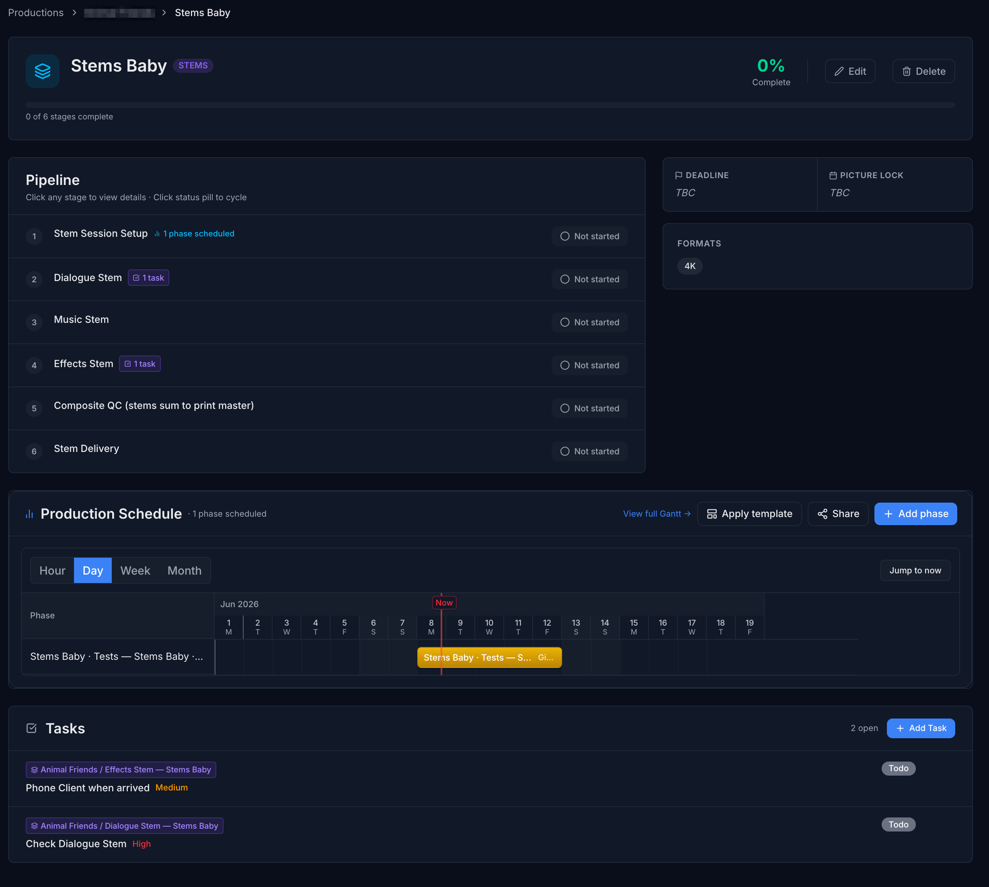Click the calendar icon beside PICTURE LOCK
The image size is (989, 887).
click(x=833, y=175)
